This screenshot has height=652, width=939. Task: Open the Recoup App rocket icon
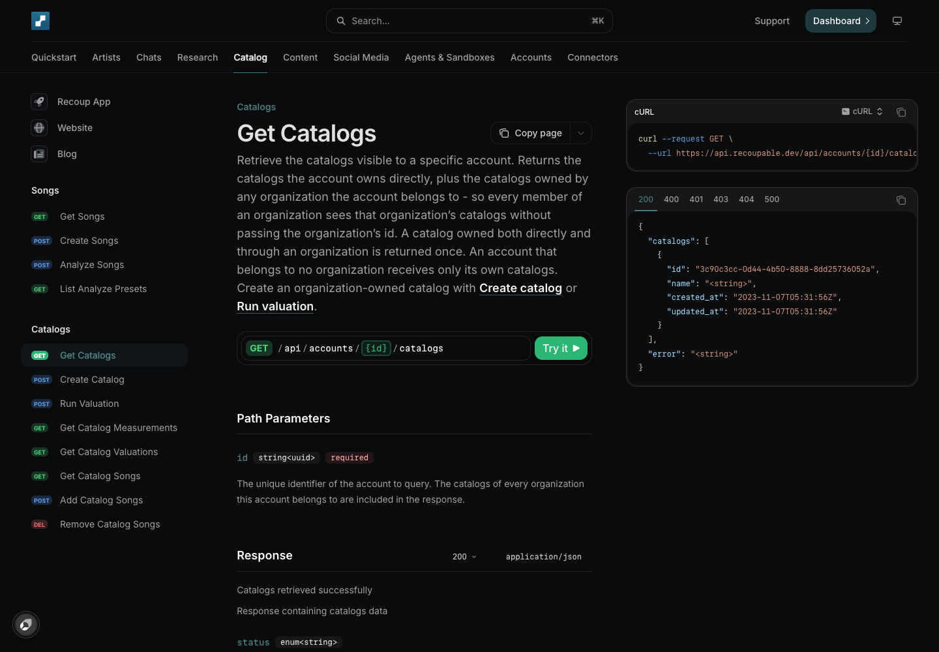click(x=39, y=102)
